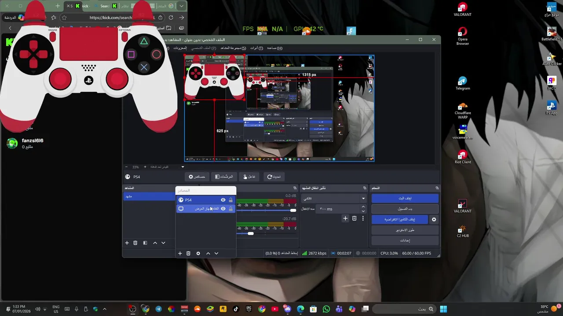Decrease transition duration with down arrow

363,211
